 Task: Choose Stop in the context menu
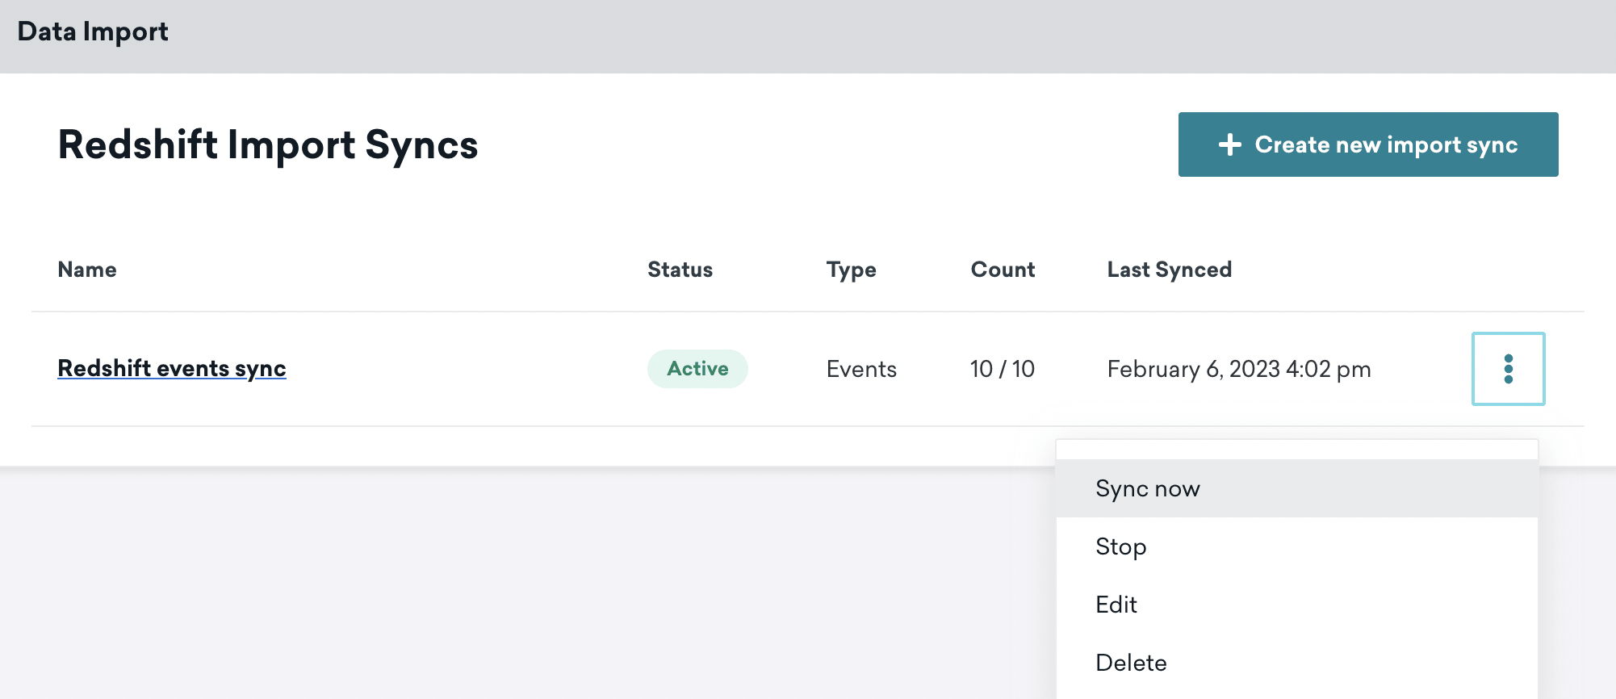point(1120,546)
